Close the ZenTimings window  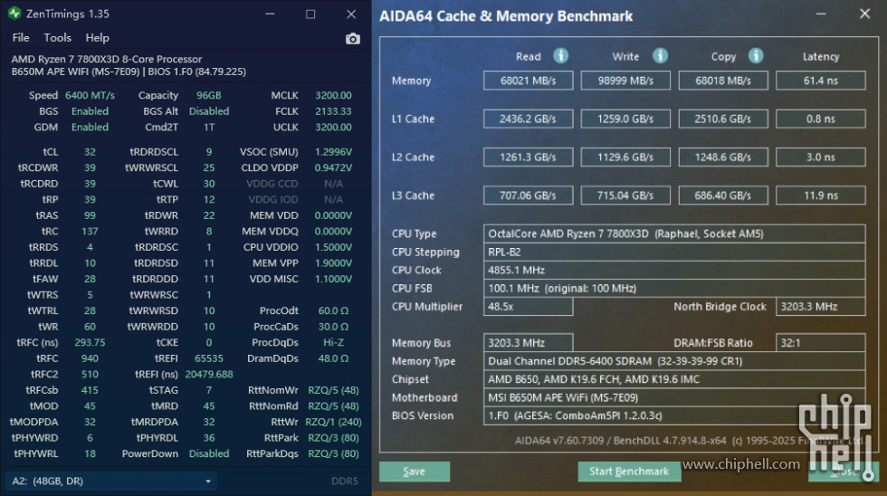click(x=351, y=14)
